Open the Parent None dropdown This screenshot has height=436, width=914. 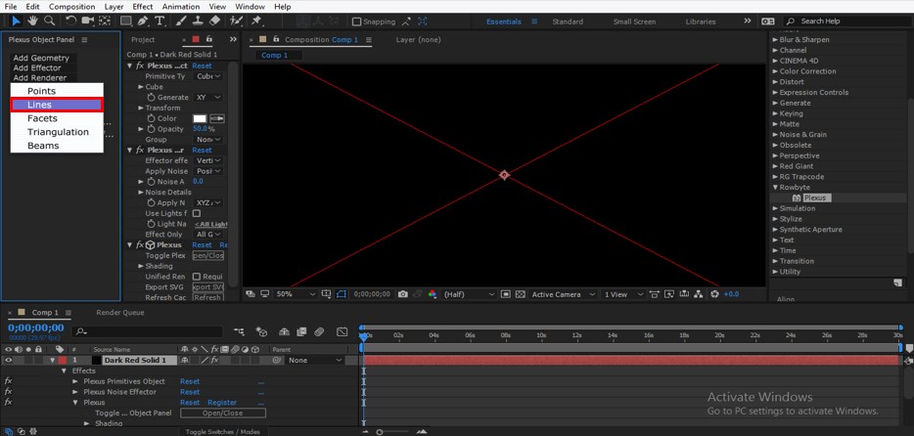[x=315, y=361]
